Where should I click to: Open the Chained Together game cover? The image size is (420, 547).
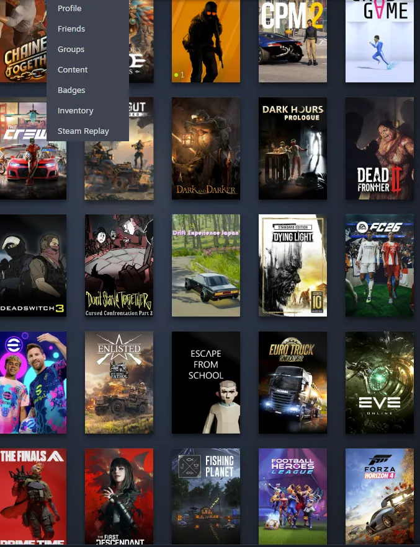click(23, 41)
